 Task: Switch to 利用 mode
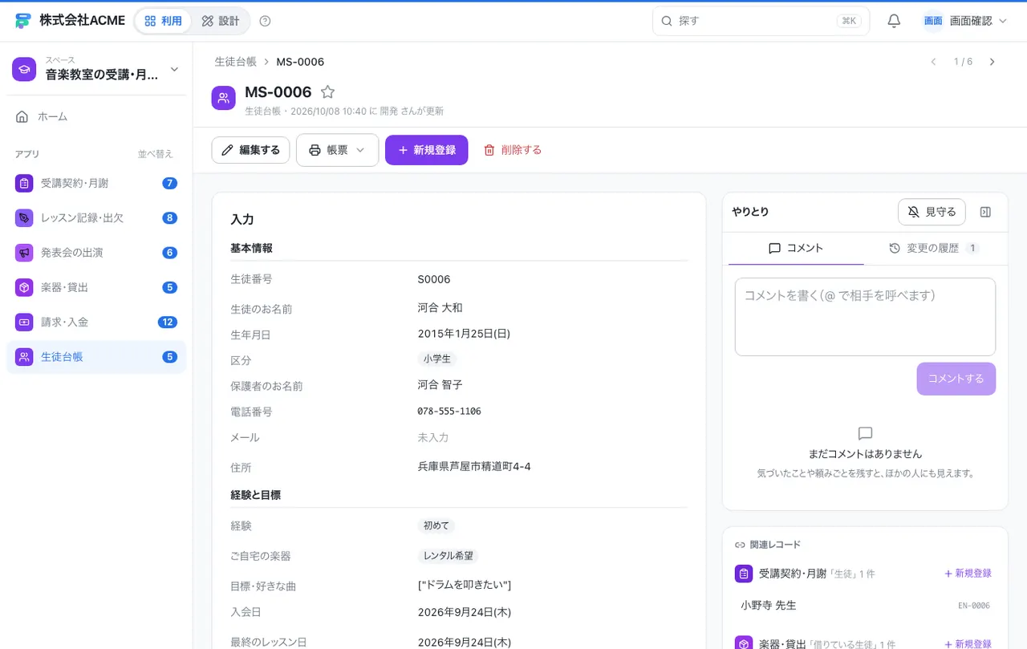[164, 21]
